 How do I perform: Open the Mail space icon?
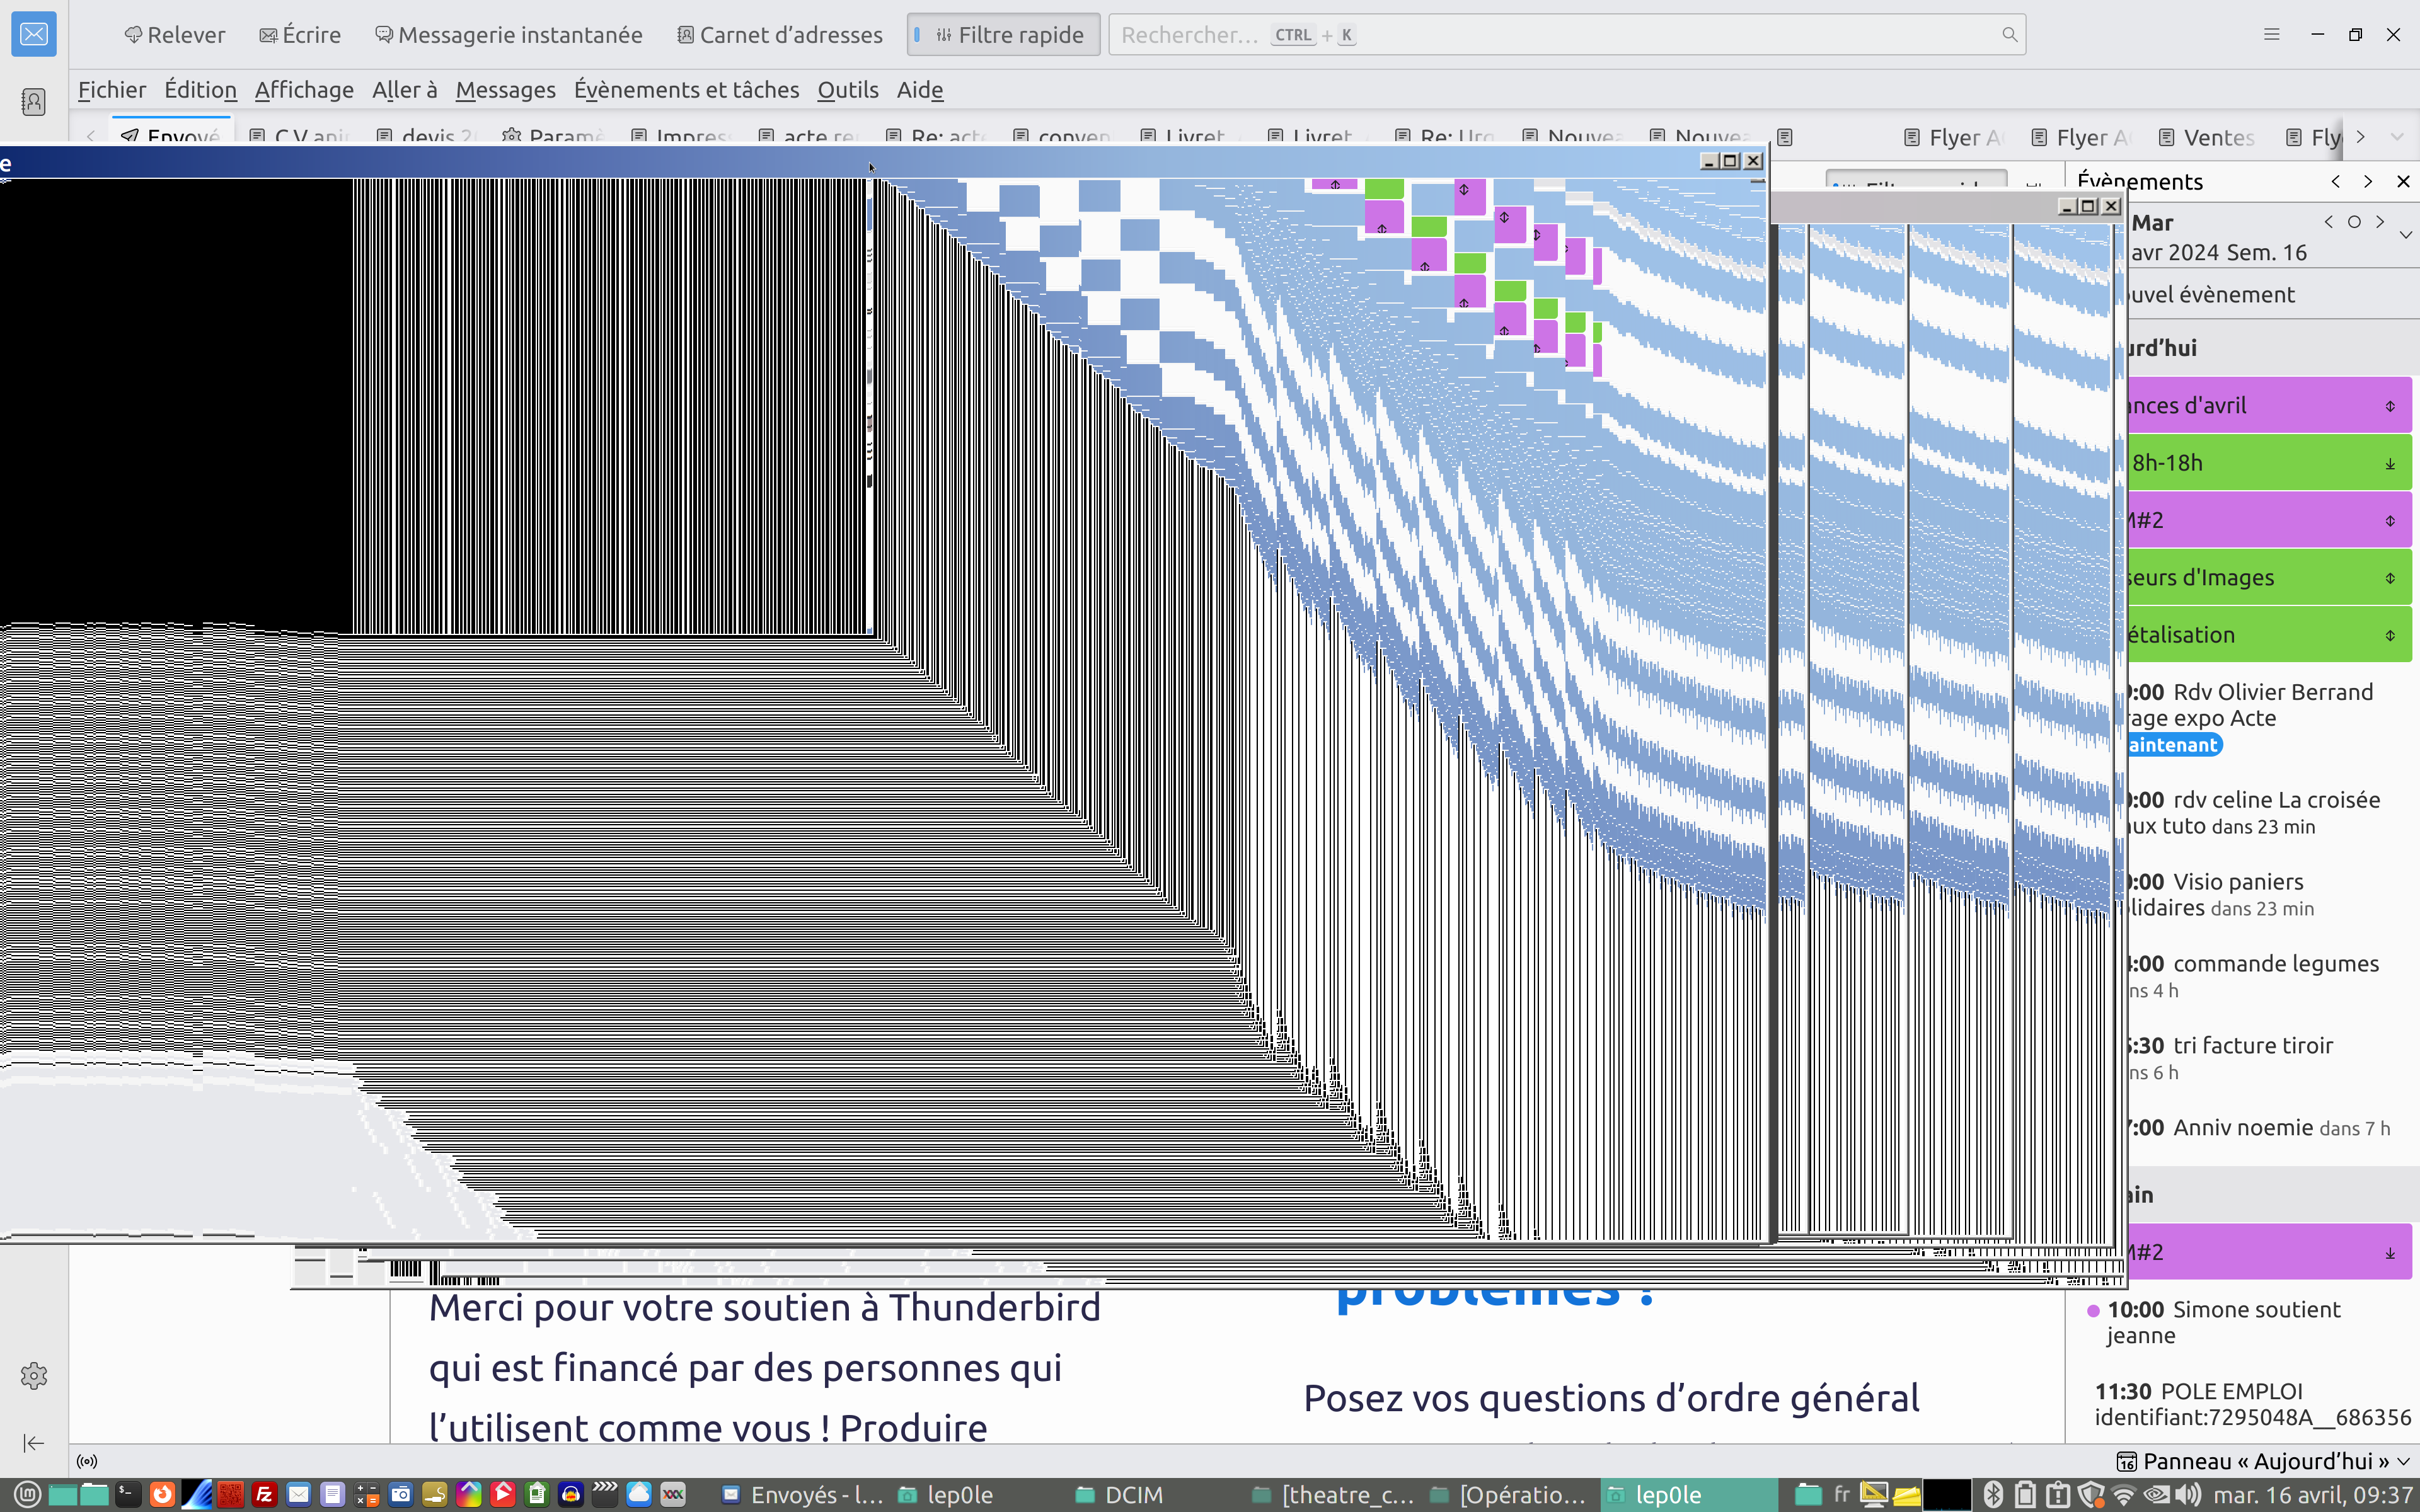33,35
